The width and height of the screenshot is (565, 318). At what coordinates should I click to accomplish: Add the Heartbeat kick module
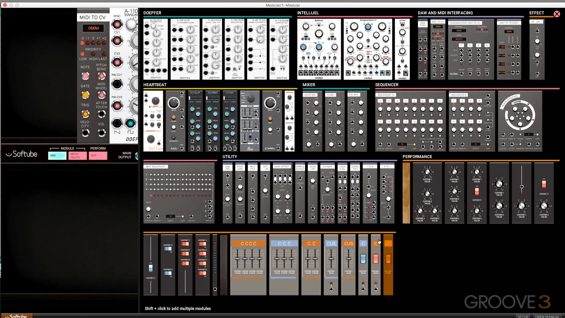(175, 121)
